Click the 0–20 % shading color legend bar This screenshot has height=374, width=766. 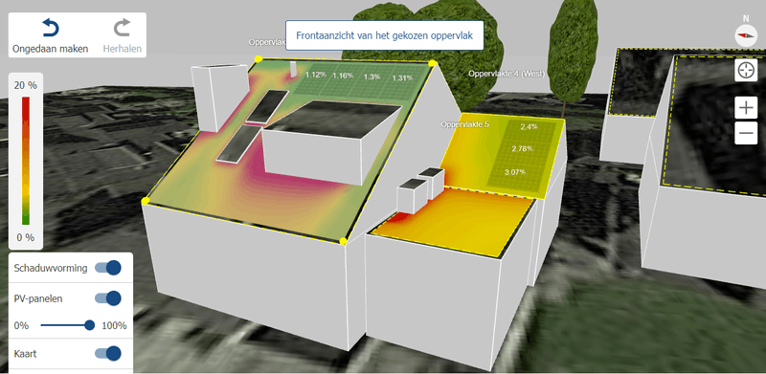26,161
